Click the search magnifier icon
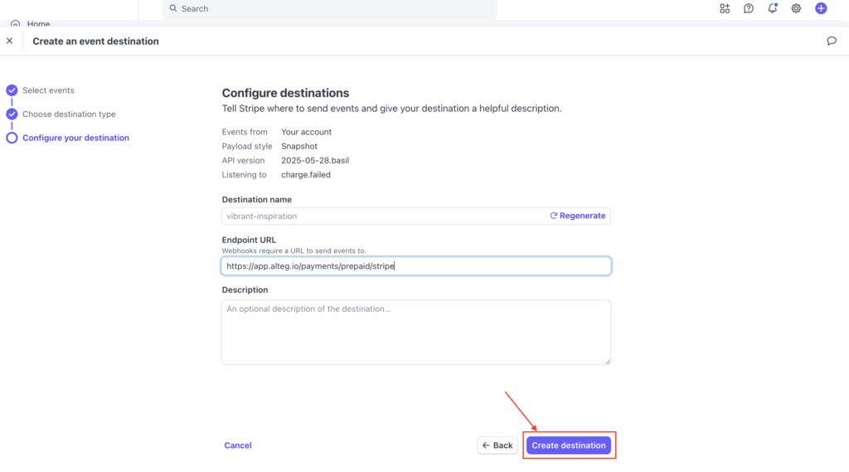849x472 pixels. [x=173, y=8]
